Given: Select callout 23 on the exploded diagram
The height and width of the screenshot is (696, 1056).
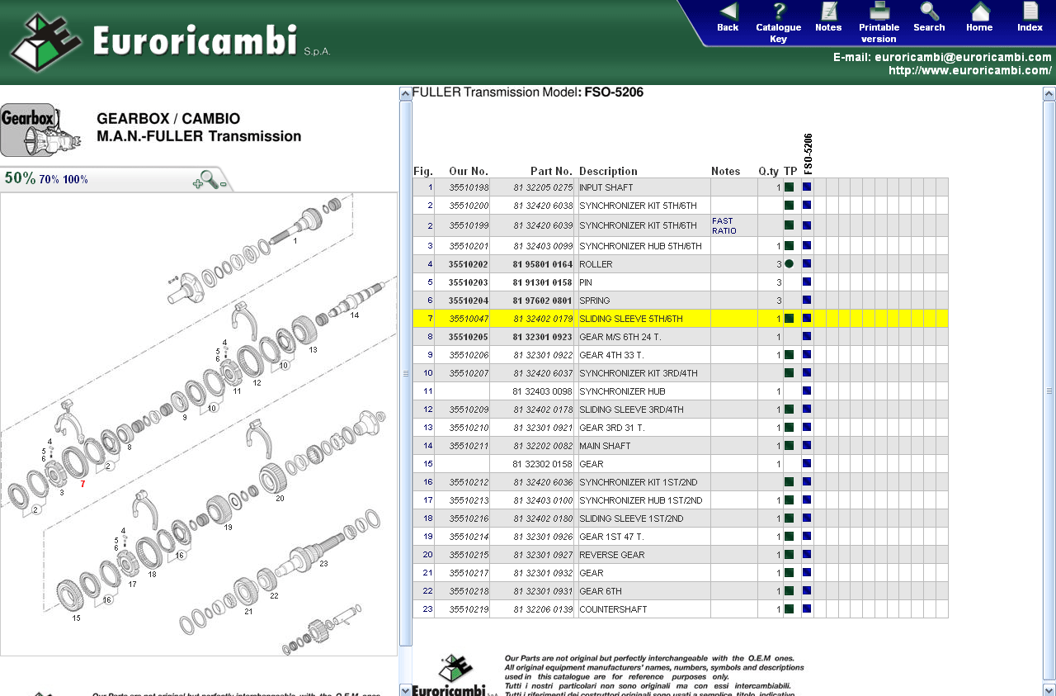Looking at the screenshot, I should point(323,564).
